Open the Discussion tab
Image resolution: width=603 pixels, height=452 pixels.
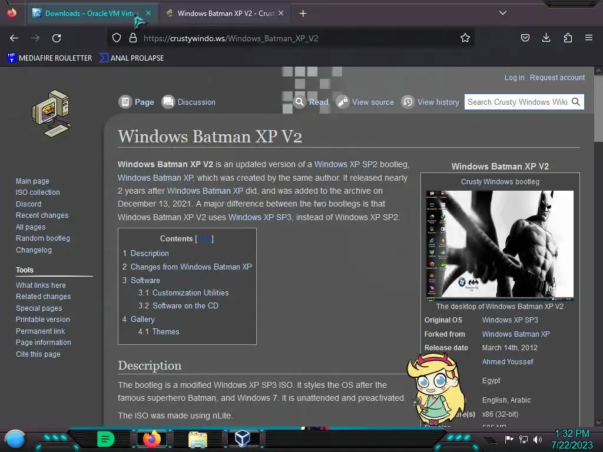(188, 102)
